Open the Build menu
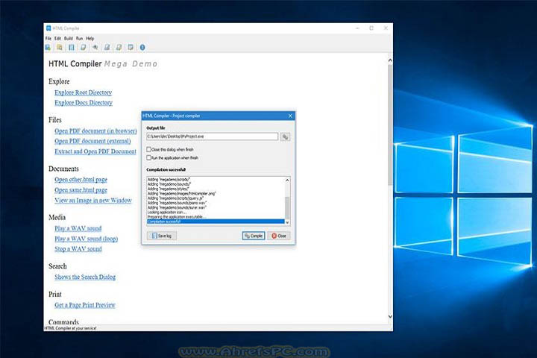Image resolution: width=537 pixels, height=358 pixels. click(69, 38)
